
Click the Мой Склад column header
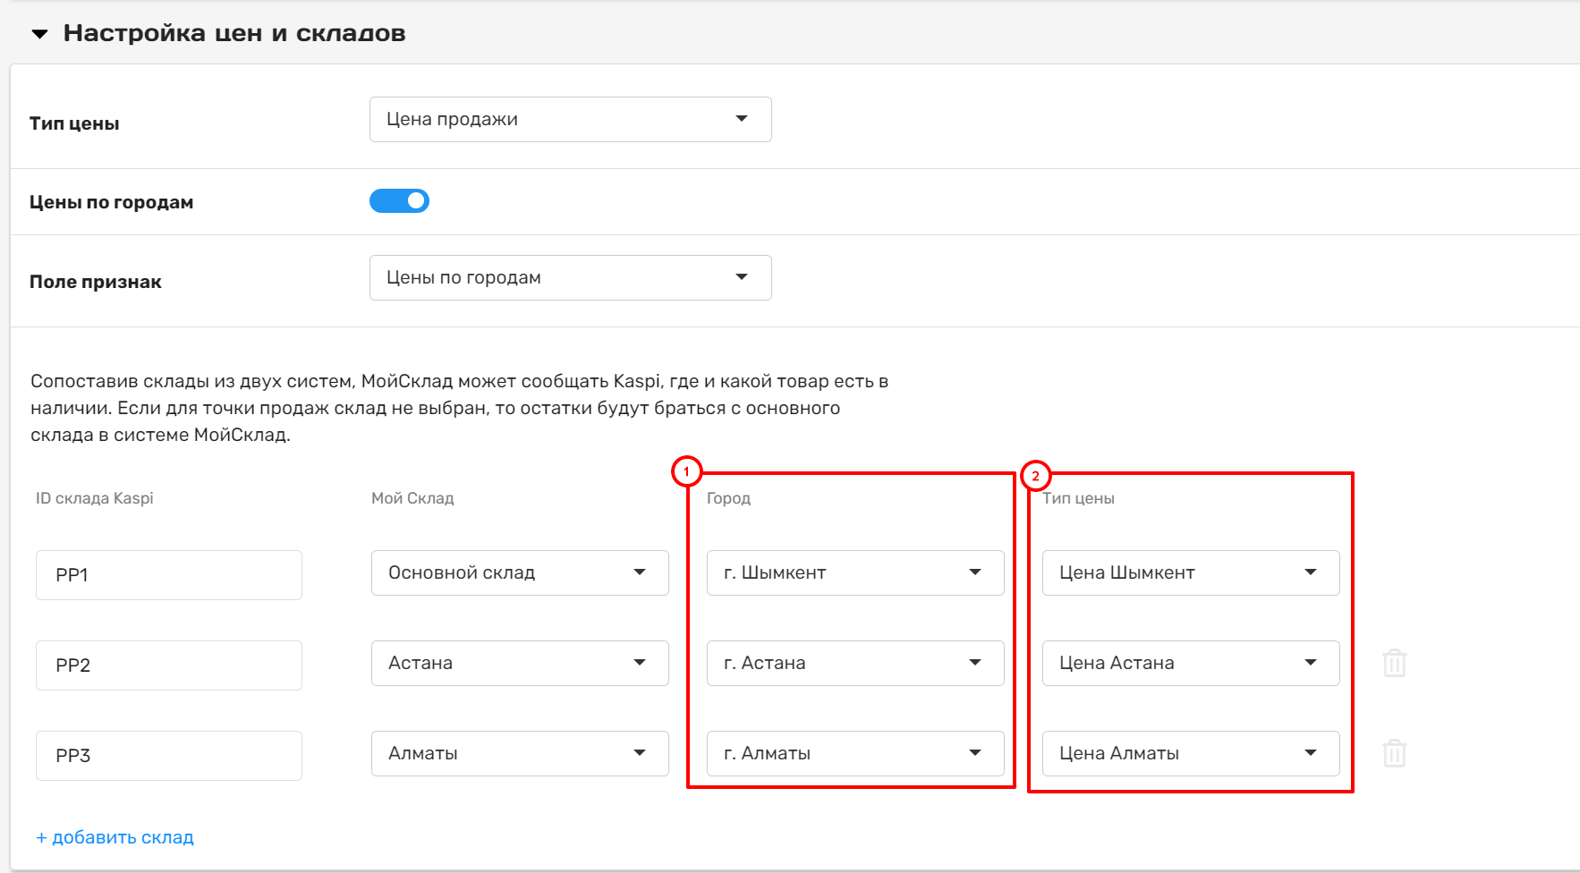[x=412, y=498]
